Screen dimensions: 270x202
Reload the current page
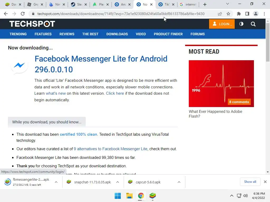23,14
